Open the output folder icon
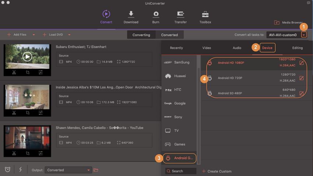 [96, 170]
